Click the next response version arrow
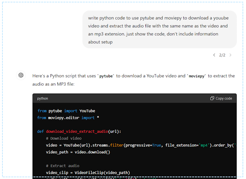This screenshot has height=179, width=246. coord(230,55)
